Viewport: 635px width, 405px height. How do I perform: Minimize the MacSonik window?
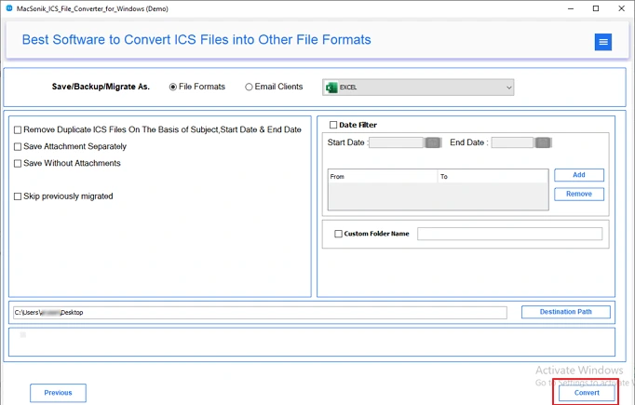click(x=571, y=8)
